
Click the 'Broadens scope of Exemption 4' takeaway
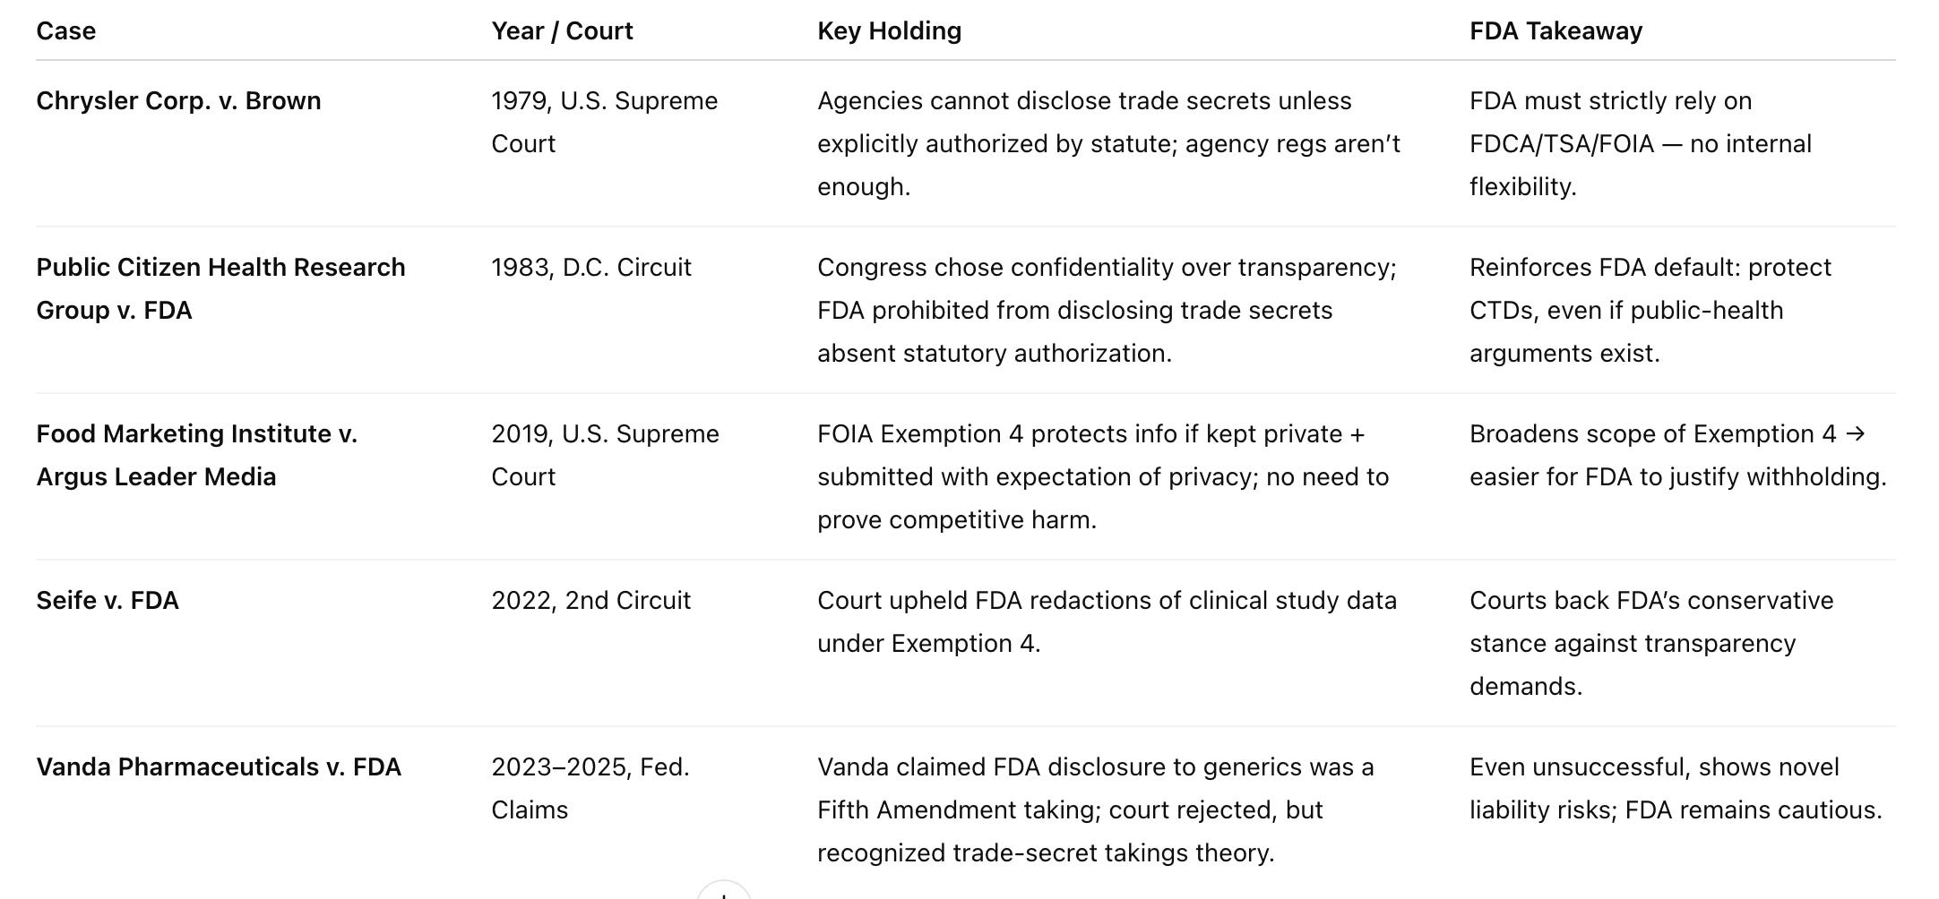(1677, 455)
